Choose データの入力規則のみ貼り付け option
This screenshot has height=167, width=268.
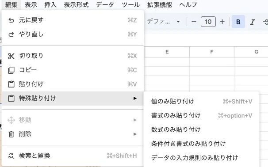[x=202, y=158]
